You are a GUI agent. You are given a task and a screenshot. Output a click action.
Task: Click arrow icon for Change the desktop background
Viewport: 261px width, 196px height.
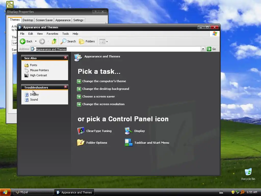click(x=79, y=89)
